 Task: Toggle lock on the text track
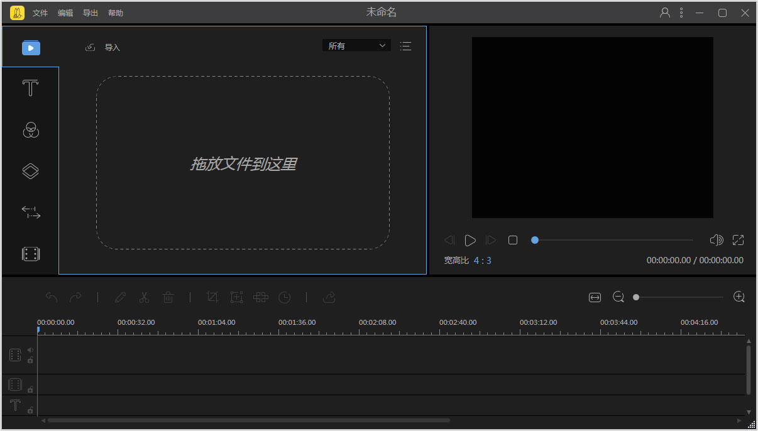[x=30, y=410]
